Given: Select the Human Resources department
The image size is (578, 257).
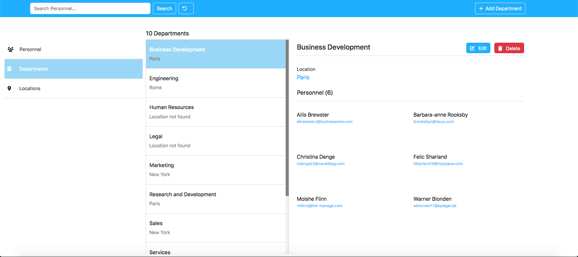Looking at the screenshot, I should 216,112.
